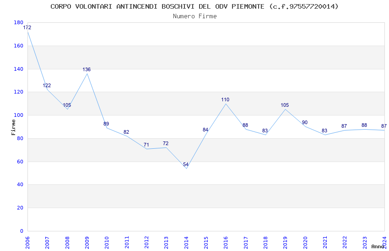Select the data point labeled 122
Screen dimensions: 389x251
point(47,85)
